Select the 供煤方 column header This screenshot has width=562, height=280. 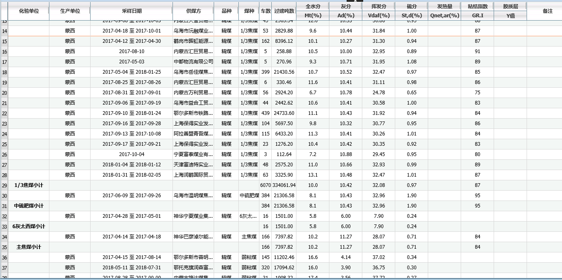pyautogui.click(x=193, y=11)
